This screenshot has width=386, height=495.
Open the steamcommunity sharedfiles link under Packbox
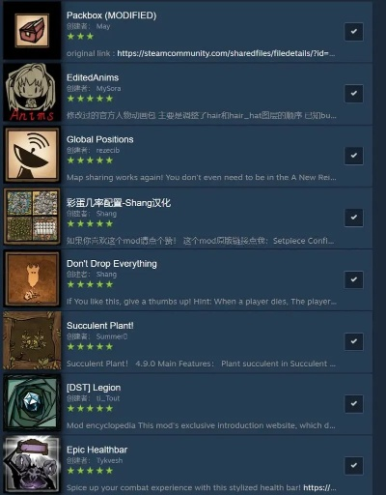tap(226, 53)
